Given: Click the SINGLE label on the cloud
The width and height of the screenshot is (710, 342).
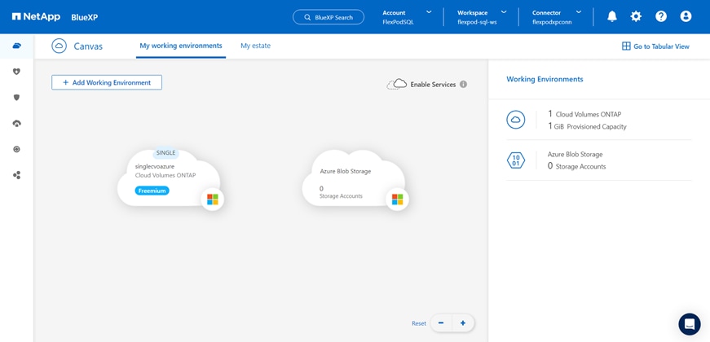Looking at the screenshot, I should (x=165, y=153).
